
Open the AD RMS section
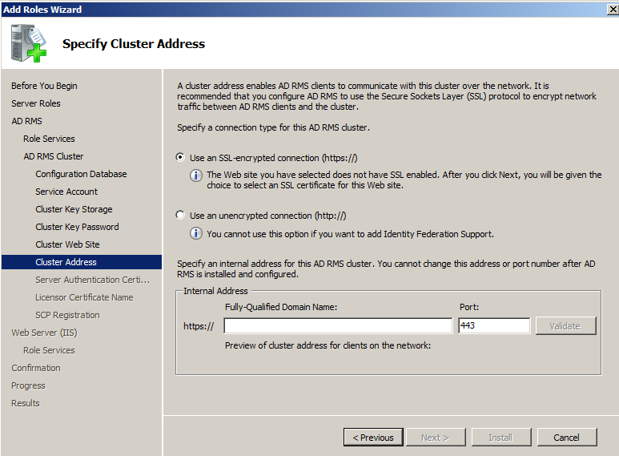pyautogui.click(x=26, y=121)
